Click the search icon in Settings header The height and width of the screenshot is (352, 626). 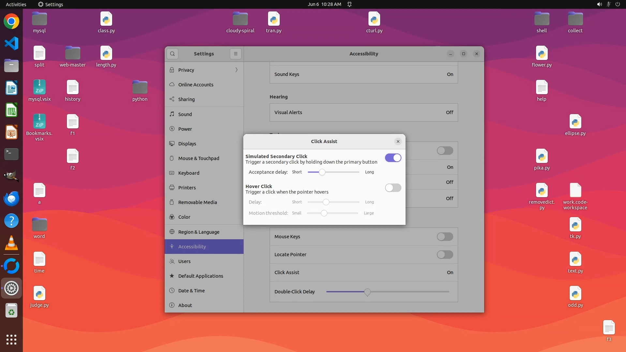point(172,54)
